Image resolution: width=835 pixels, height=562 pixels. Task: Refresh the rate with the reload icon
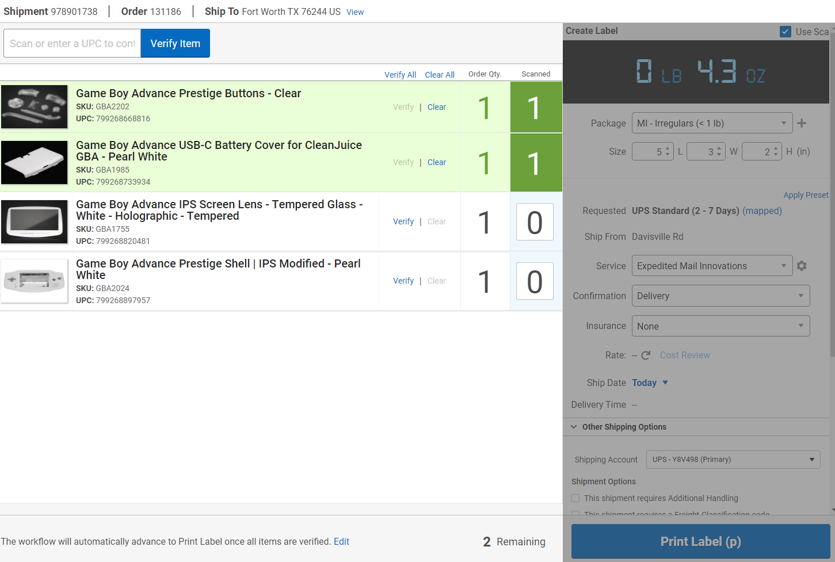point(646,355)
